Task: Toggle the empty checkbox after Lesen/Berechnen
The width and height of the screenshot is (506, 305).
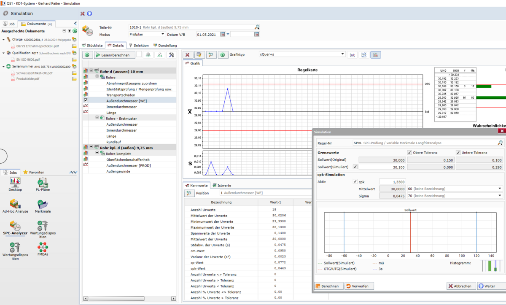Action: click(x=139, y=54)
